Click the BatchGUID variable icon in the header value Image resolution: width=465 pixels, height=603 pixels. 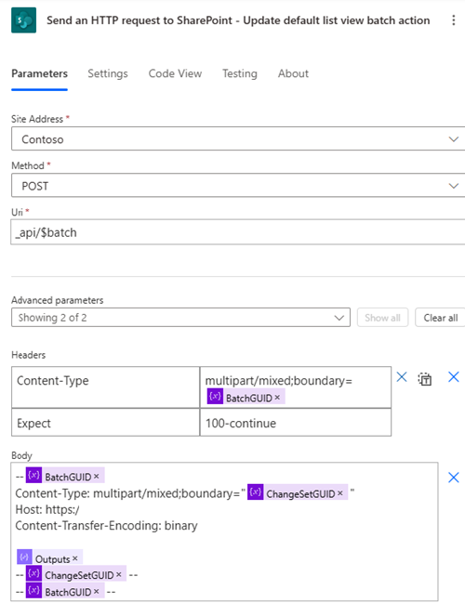(x=215, y=396)
